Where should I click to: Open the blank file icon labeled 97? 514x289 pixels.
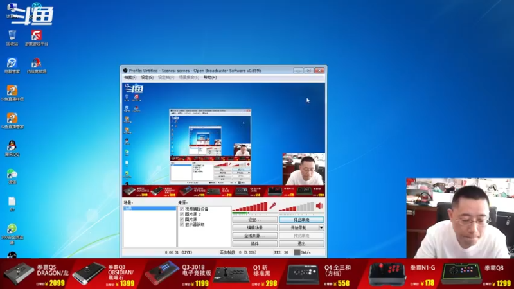tap(12, 204)
